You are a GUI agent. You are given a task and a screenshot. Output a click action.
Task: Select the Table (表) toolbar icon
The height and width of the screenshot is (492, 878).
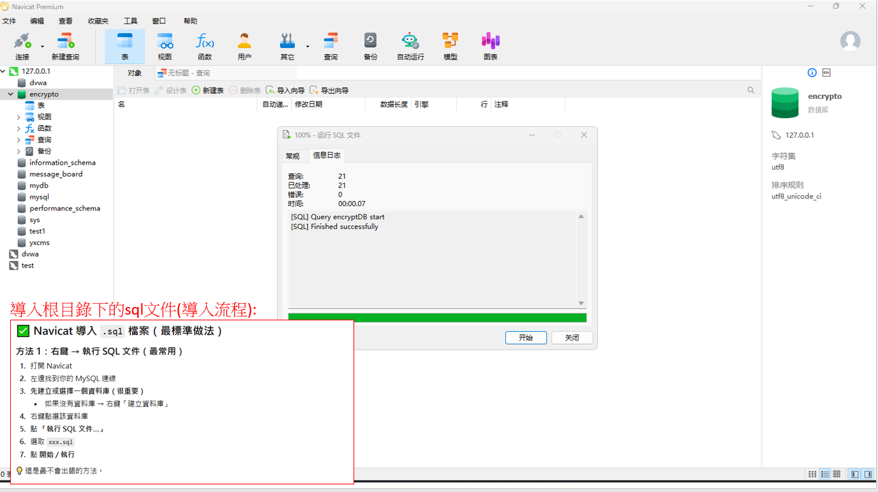click(124, 47)
